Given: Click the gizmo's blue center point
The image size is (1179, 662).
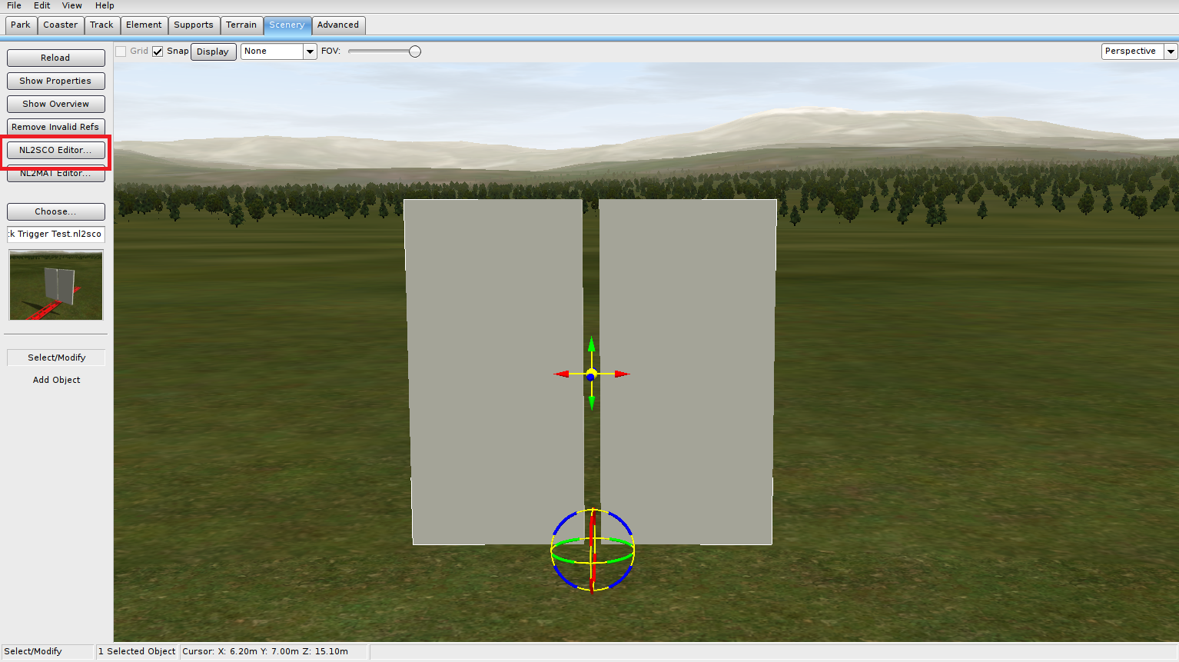Looking at the screenshot, I should click(590, 376).
